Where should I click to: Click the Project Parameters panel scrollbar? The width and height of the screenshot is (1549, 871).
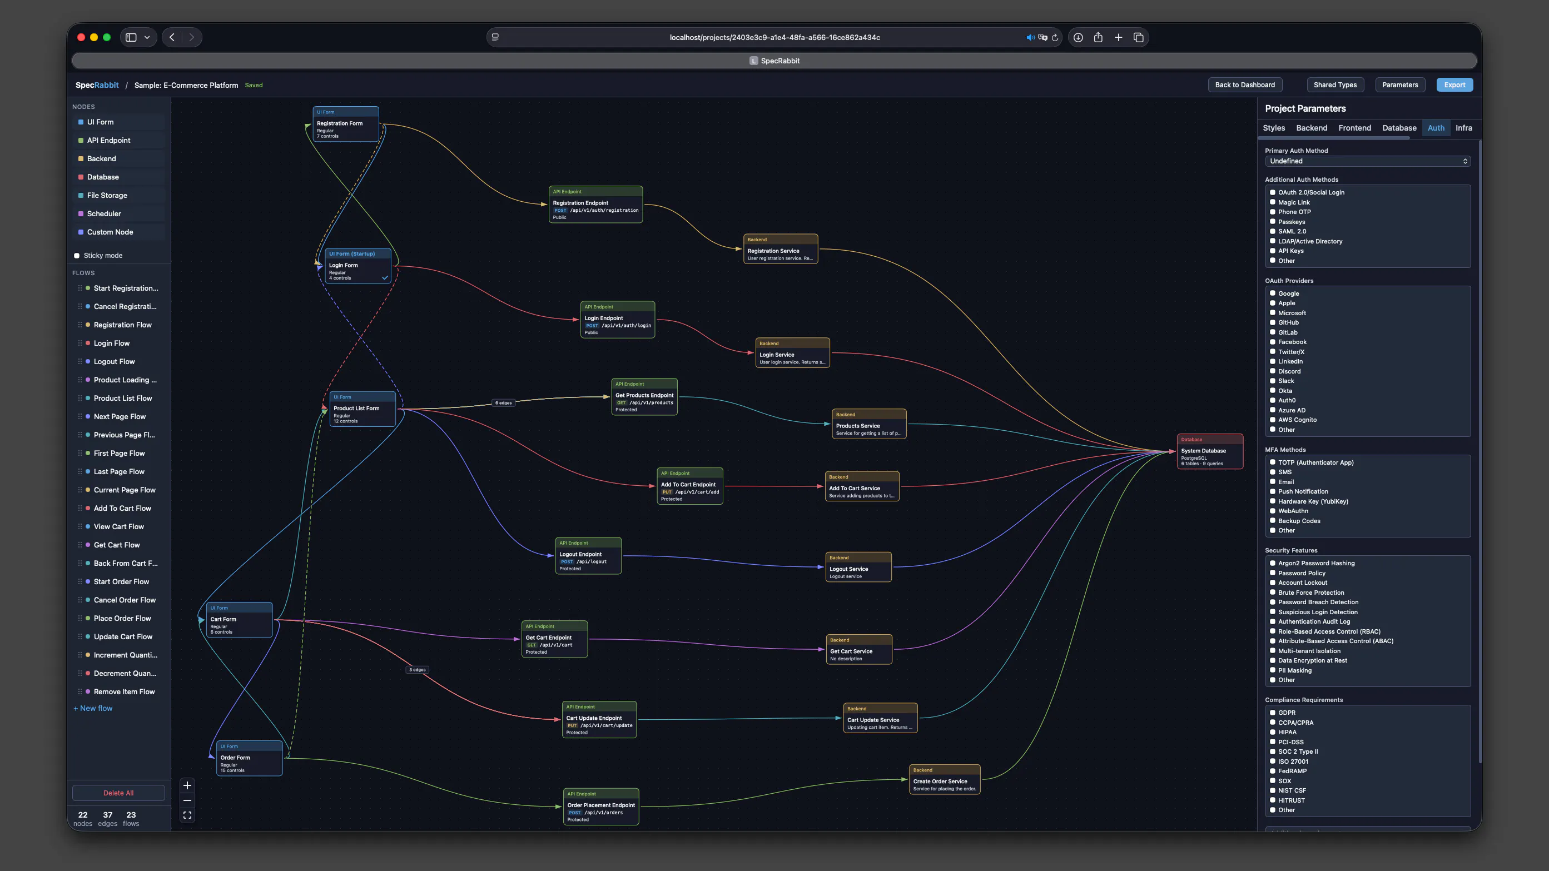tap(1480, 451)
